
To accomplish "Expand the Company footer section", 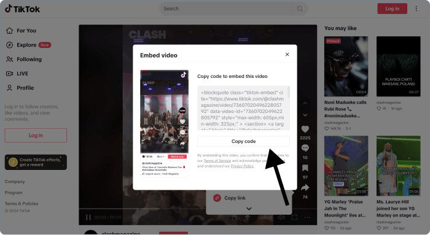I will pos(15,182).
